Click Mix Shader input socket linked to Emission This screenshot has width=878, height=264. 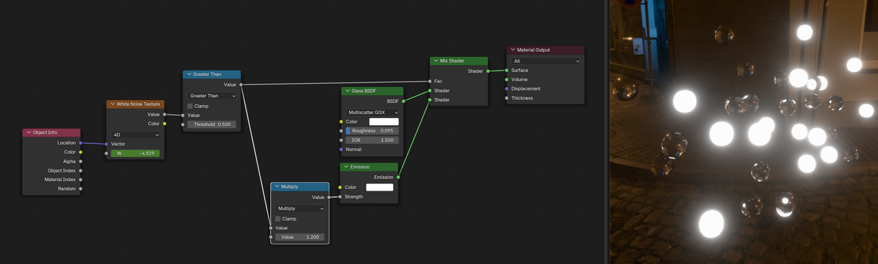pyautogui.click(x=429, y=99)
